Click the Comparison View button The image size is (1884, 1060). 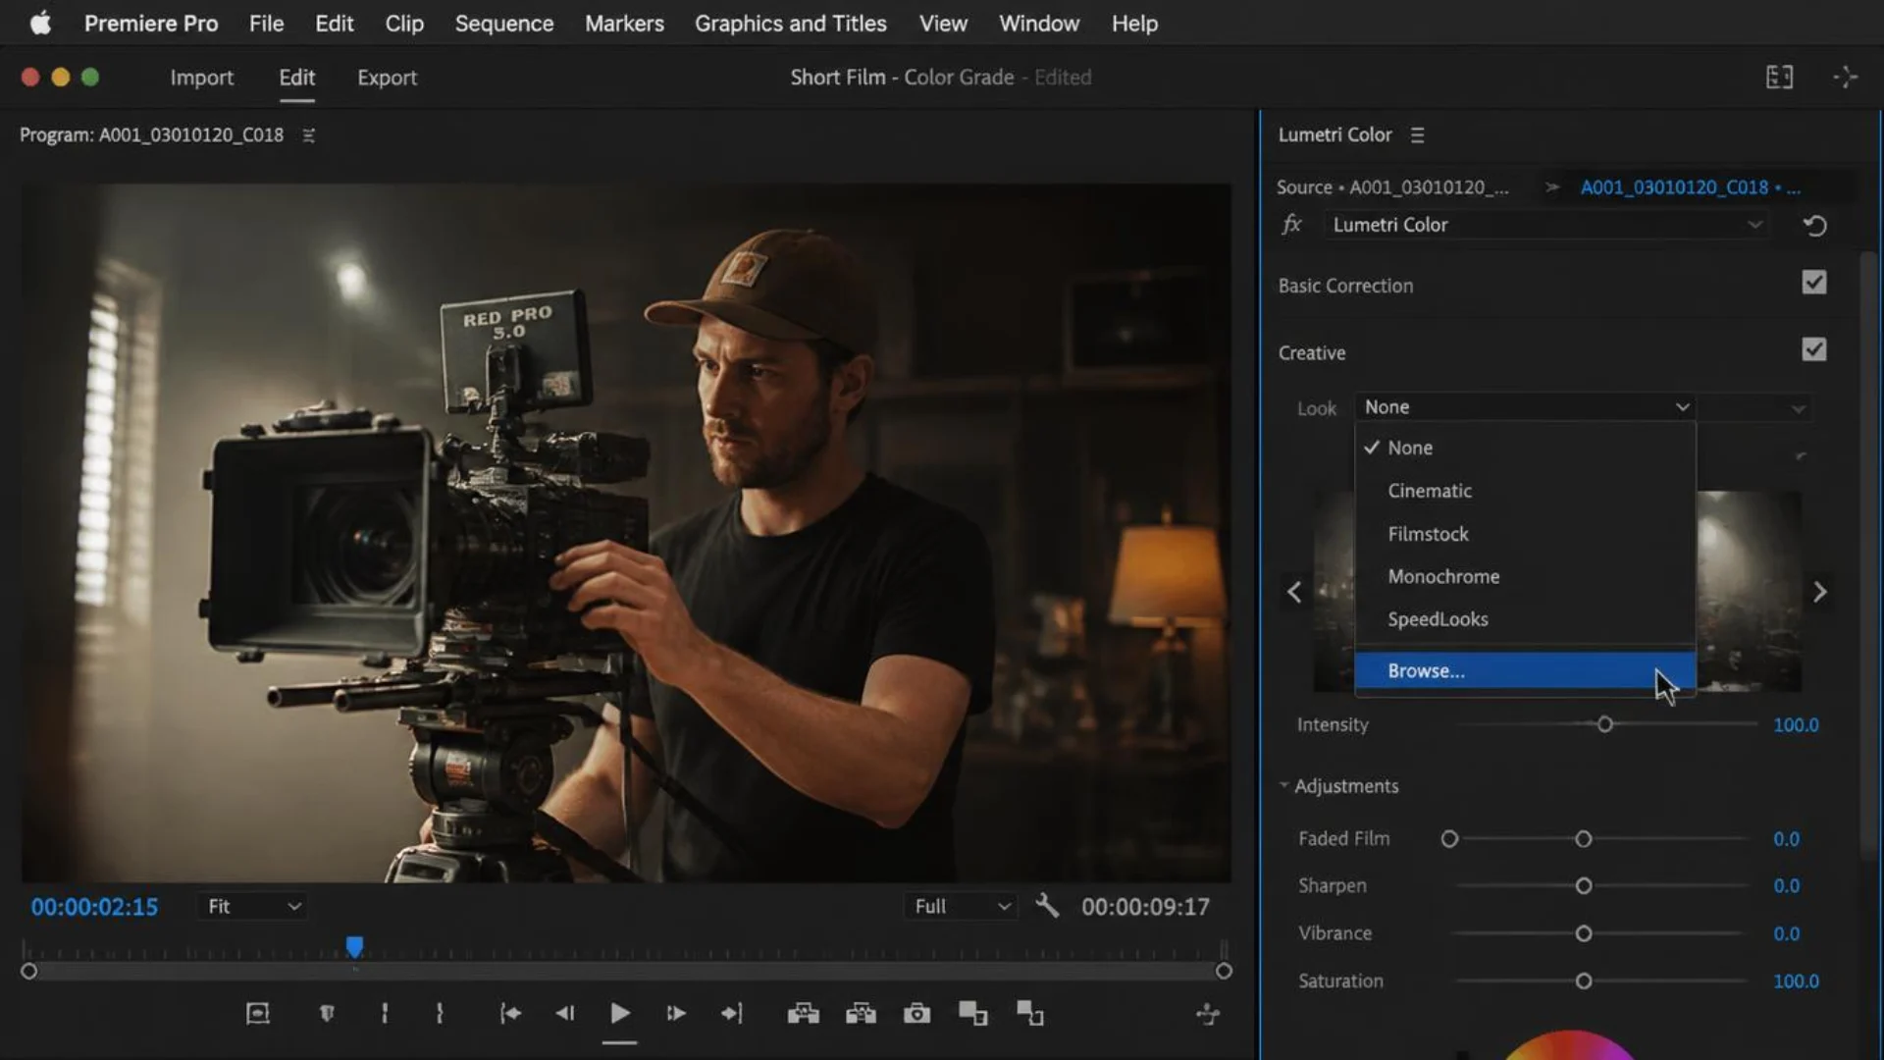(972, 1014)
